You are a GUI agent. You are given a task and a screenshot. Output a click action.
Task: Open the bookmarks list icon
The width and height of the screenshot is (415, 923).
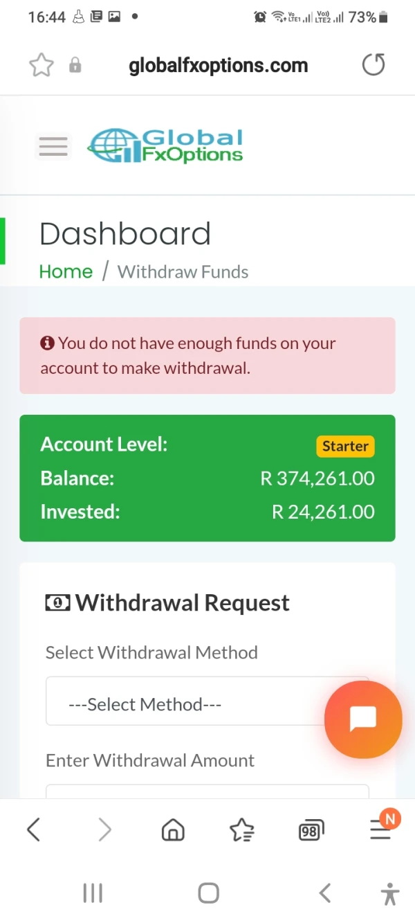(x=241, y=829)
